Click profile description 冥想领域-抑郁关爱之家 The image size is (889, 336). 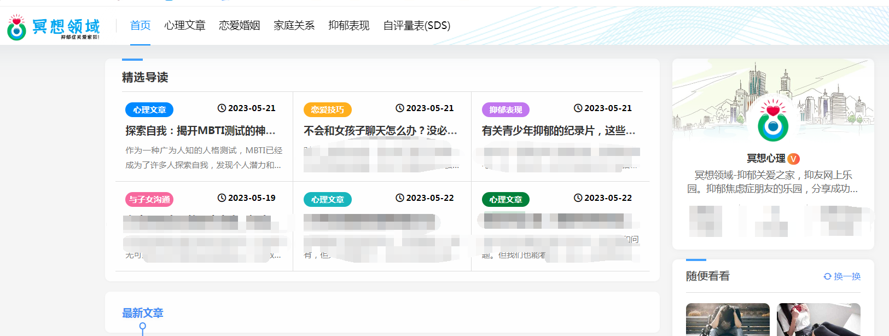click(772, 182)
